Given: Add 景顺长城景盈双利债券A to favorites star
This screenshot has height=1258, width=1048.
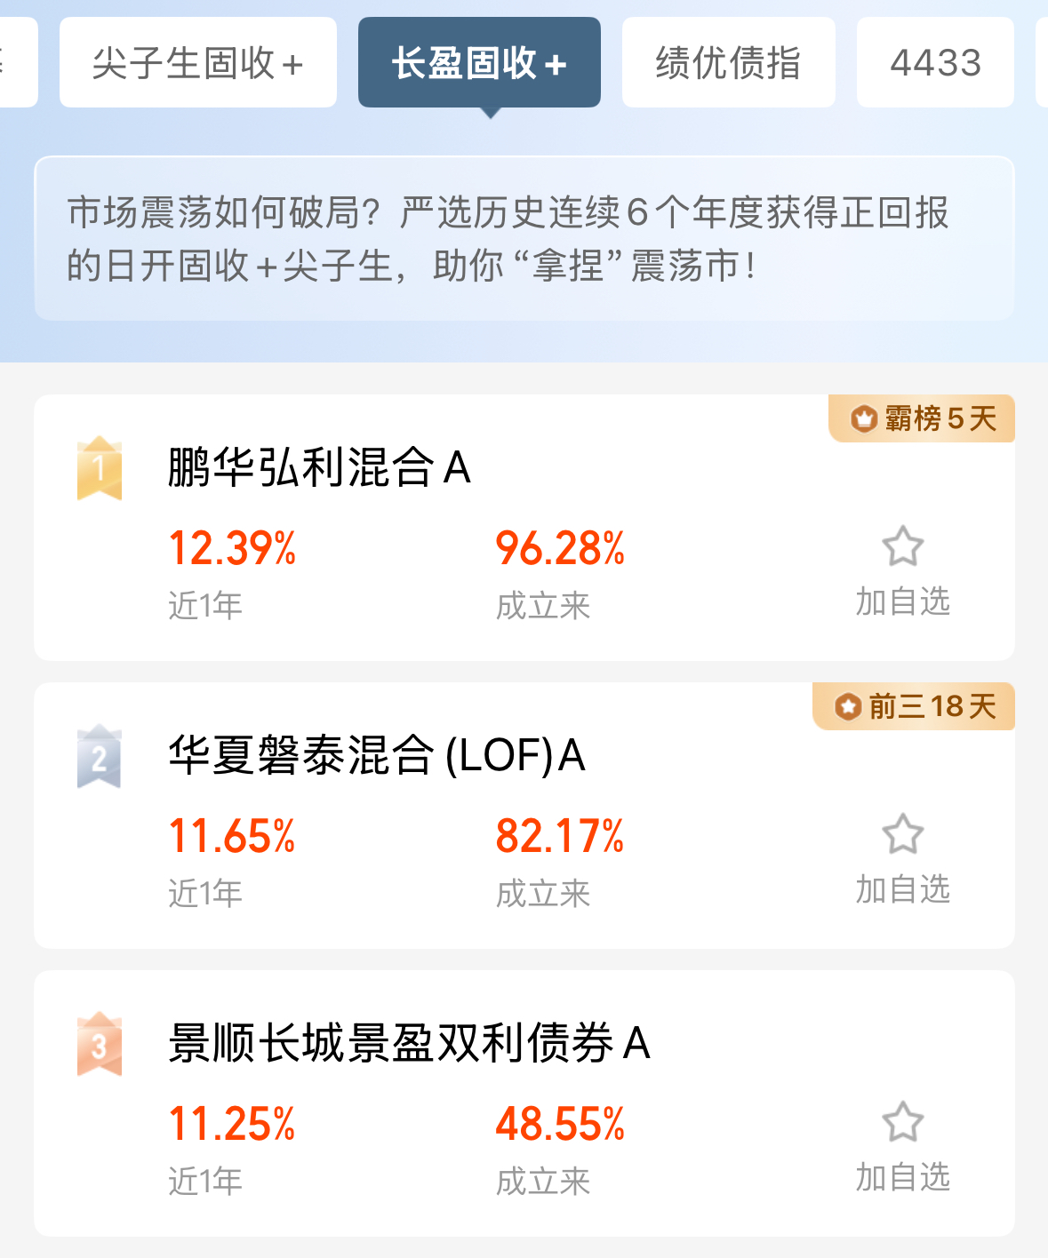Looking at the screenshot, I should pos(902,1123).
